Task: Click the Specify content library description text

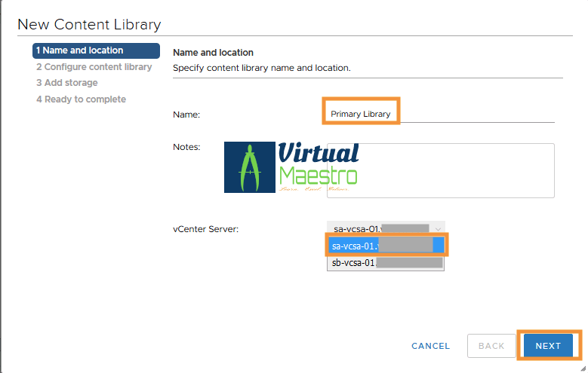Action: point(262,68)
